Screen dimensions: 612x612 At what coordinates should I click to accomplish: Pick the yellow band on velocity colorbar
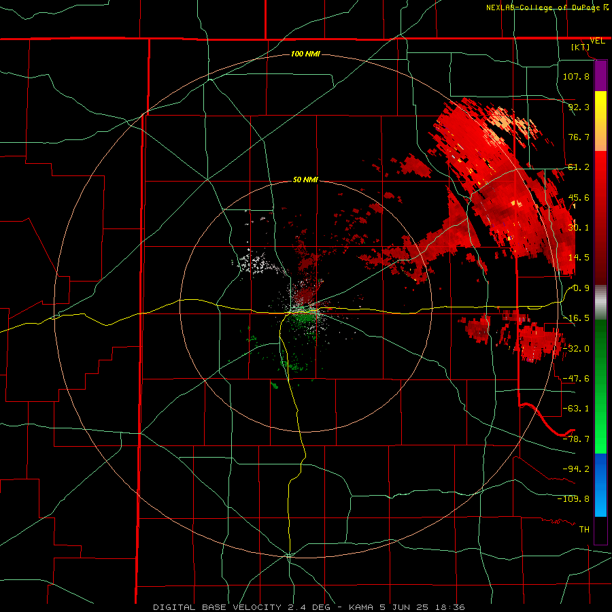pos(600,106)
